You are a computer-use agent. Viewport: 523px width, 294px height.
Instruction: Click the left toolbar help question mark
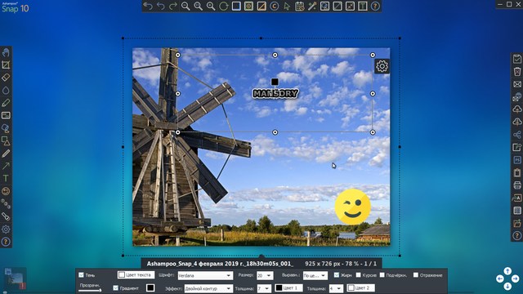6,242
